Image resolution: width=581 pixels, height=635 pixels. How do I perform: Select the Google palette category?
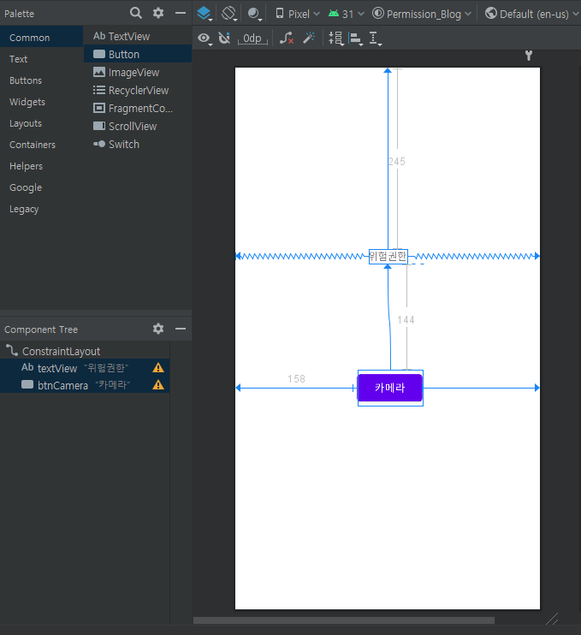point(42,188)
